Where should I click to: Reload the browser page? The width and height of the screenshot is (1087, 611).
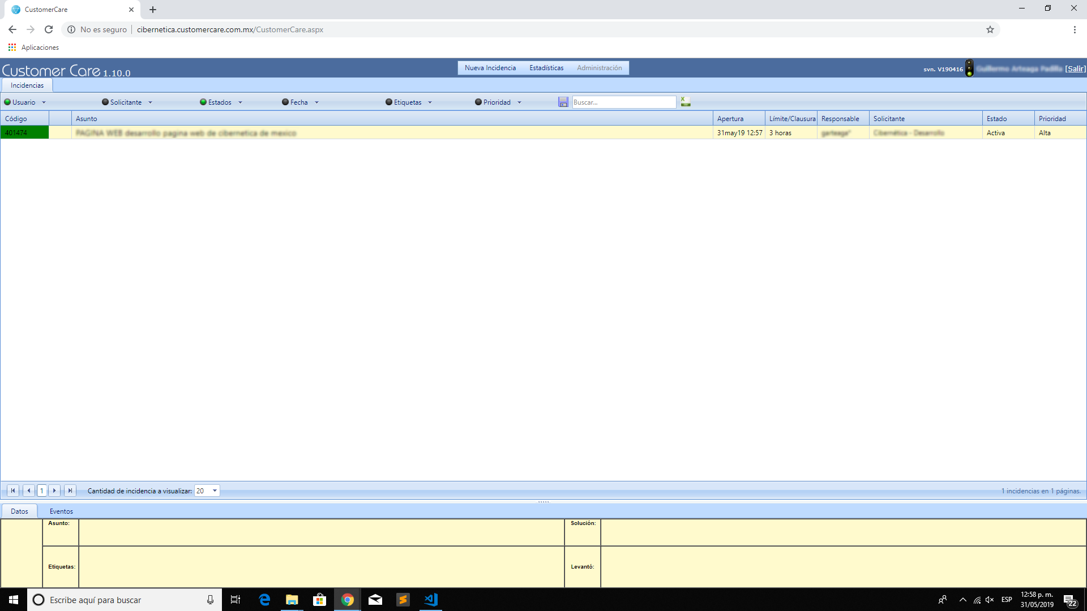point(49,29)
